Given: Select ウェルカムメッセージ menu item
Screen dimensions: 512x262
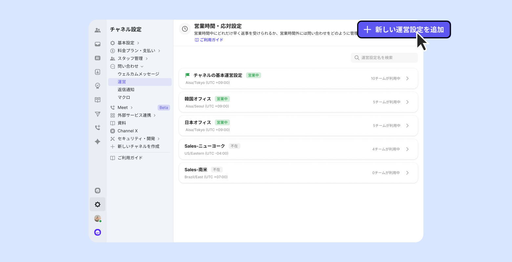Looking at the screenshot, I should click(138, 74).
